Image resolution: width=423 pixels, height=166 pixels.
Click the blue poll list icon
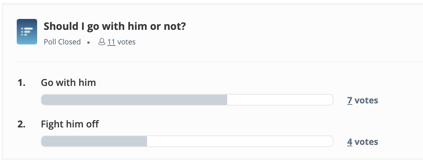[27, 32]
